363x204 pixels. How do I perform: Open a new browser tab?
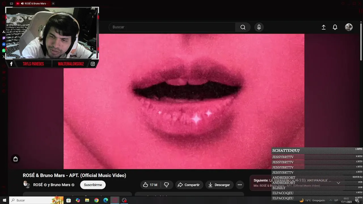(x=53, y=4)
